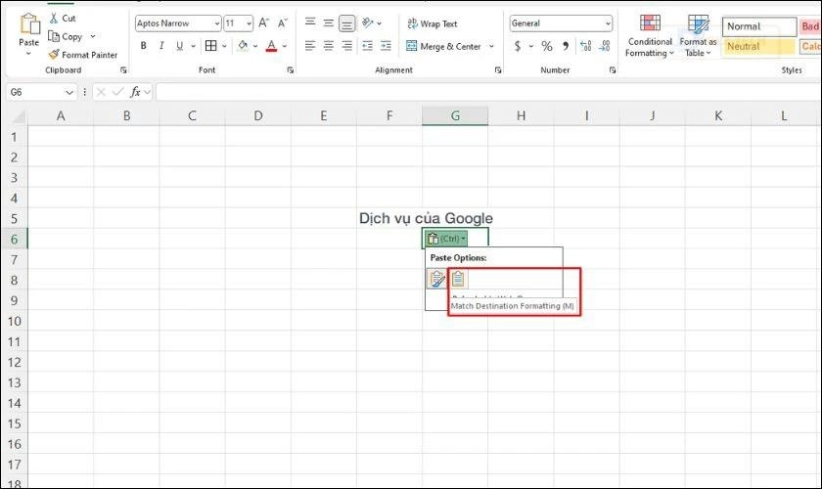Apply the Borders icon to the cell

(x=210, y=46)
